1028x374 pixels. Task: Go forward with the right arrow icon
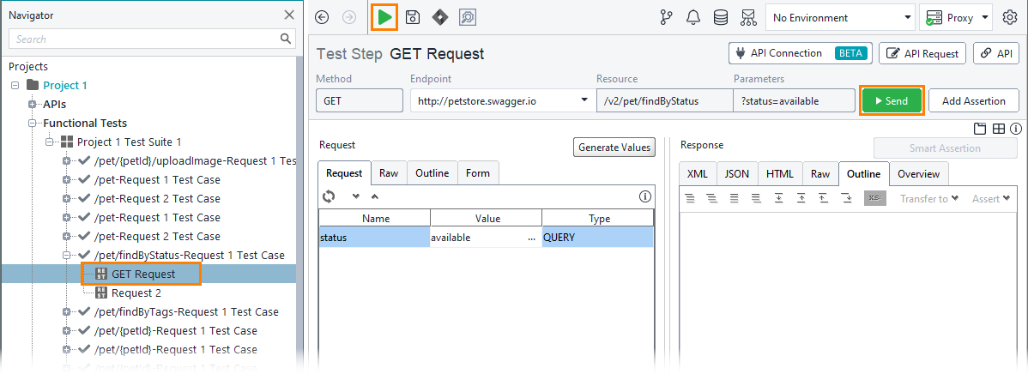click(349, 18)
